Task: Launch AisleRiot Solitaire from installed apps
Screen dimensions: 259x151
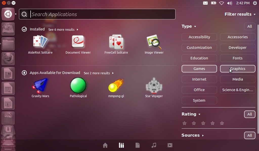Action: click(x=40, y=44)
